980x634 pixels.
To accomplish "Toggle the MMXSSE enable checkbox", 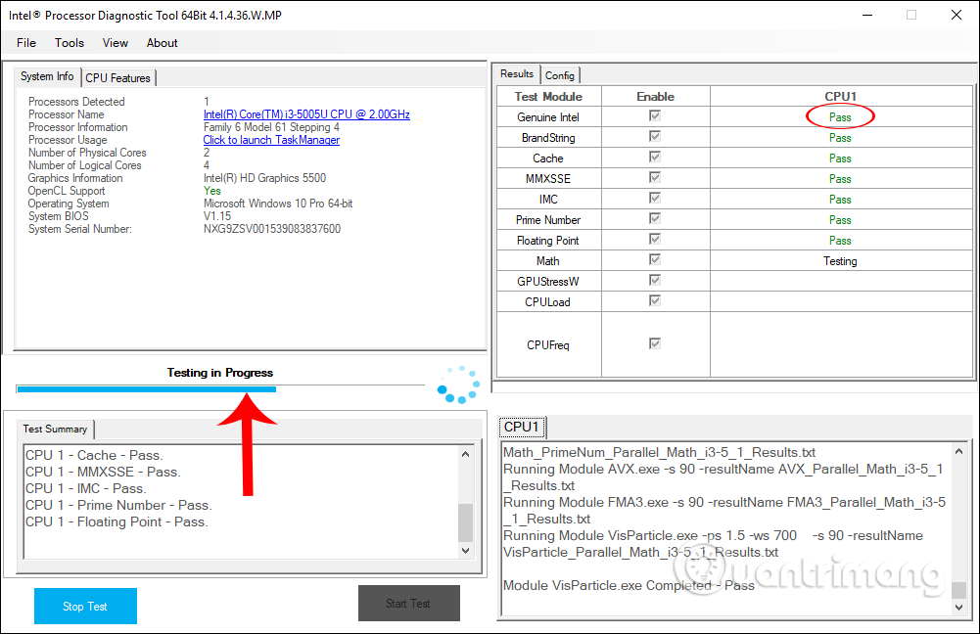I will [x=654, y=177].
